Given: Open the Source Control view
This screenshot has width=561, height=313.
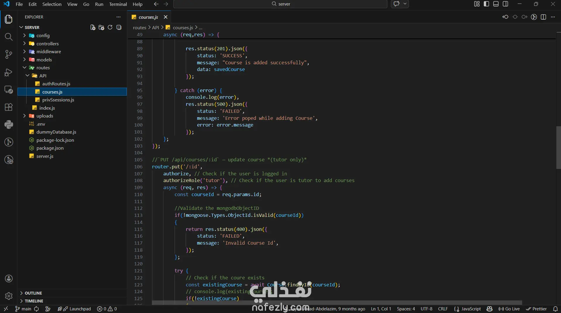Looking at the screenshot, I should click(9, 54).
